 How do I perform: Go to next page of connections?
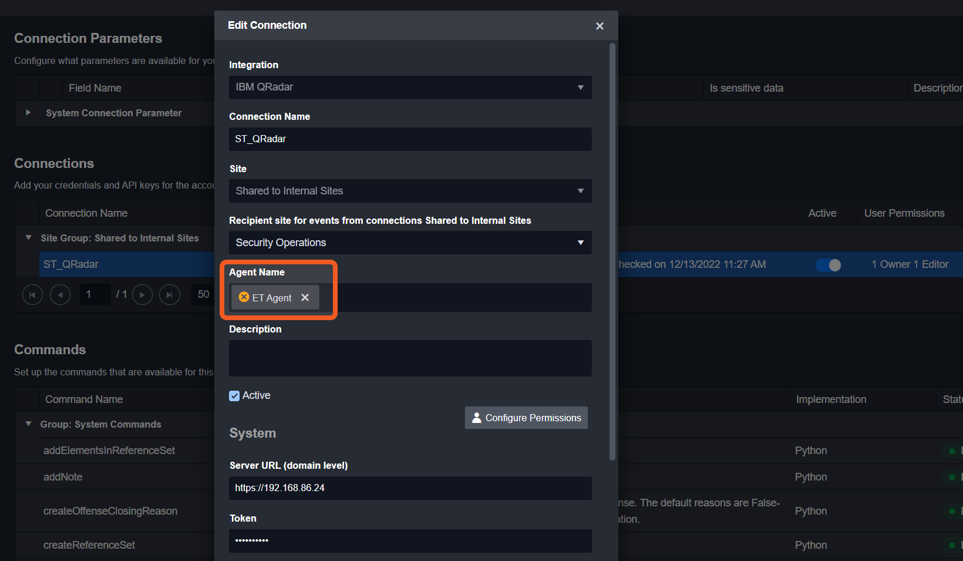pos(142,294)
